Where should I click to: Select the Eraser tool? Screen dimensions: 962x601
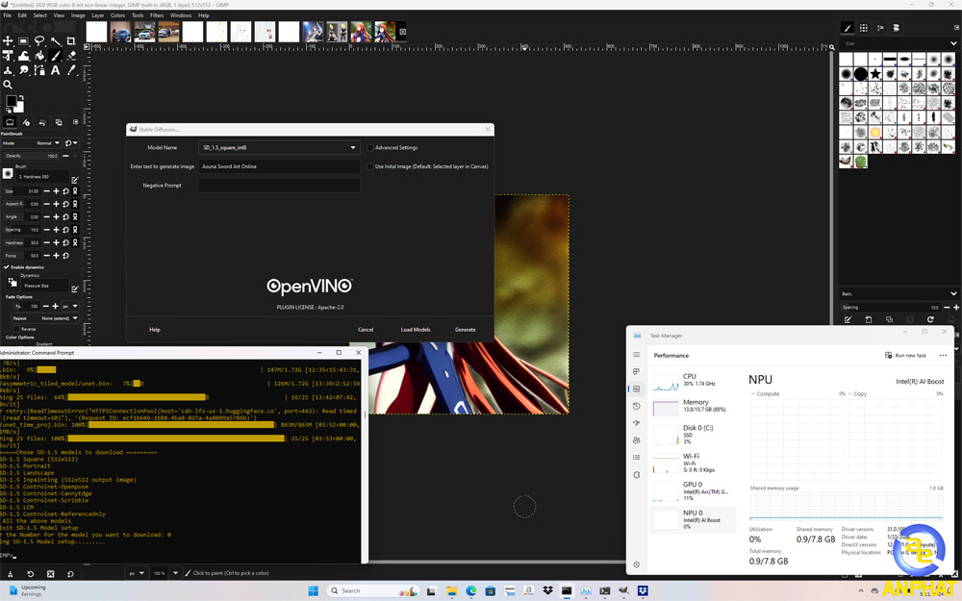(x=71, y=56)
